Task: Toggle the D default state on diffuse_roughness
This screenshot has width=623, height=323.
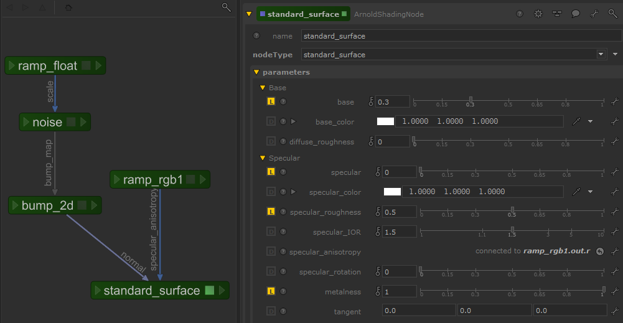Action: (271, 141)
